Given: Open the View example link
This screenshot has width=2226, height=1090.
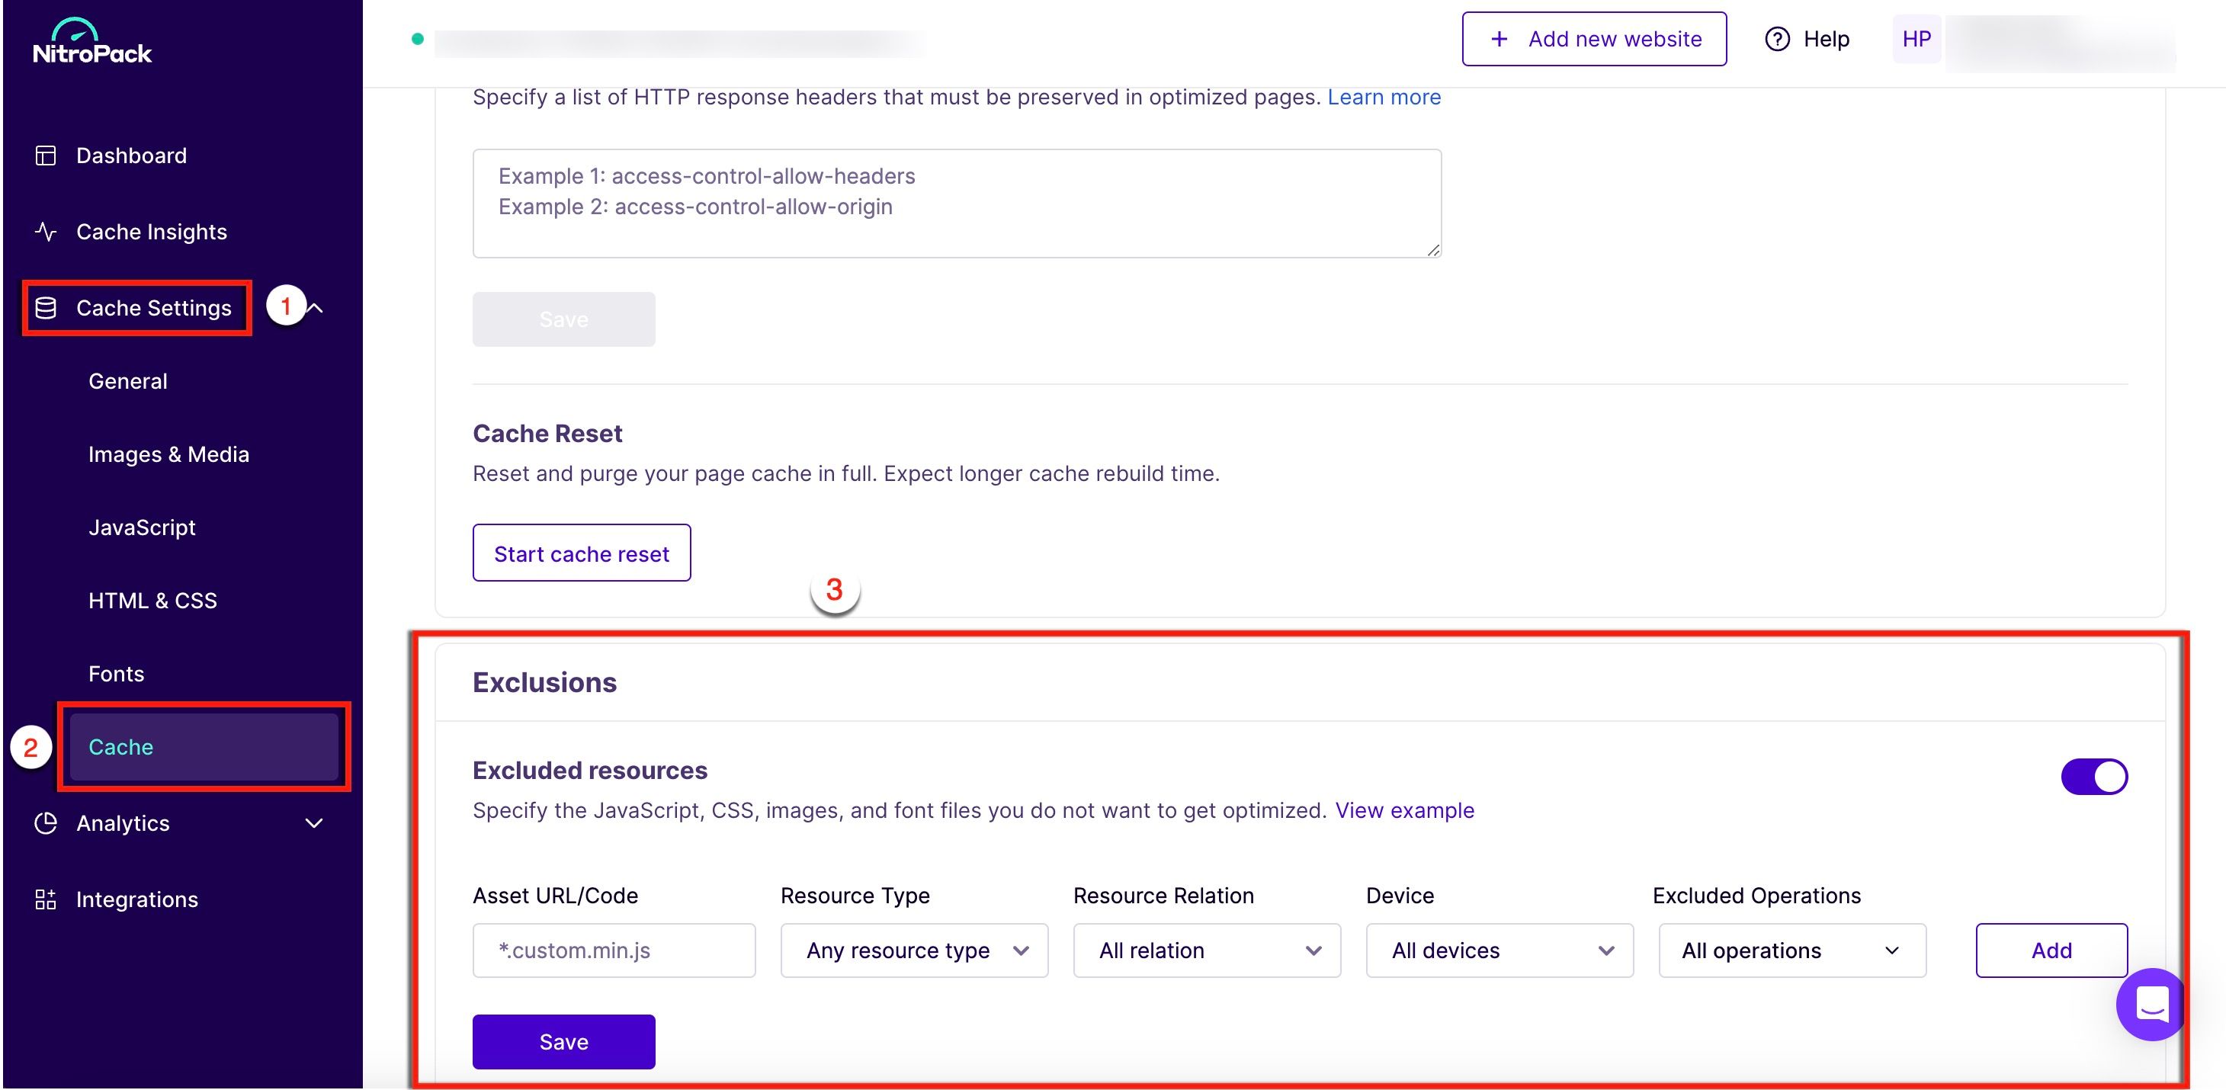Looking at the screenshot, I should pos(1404,810).
